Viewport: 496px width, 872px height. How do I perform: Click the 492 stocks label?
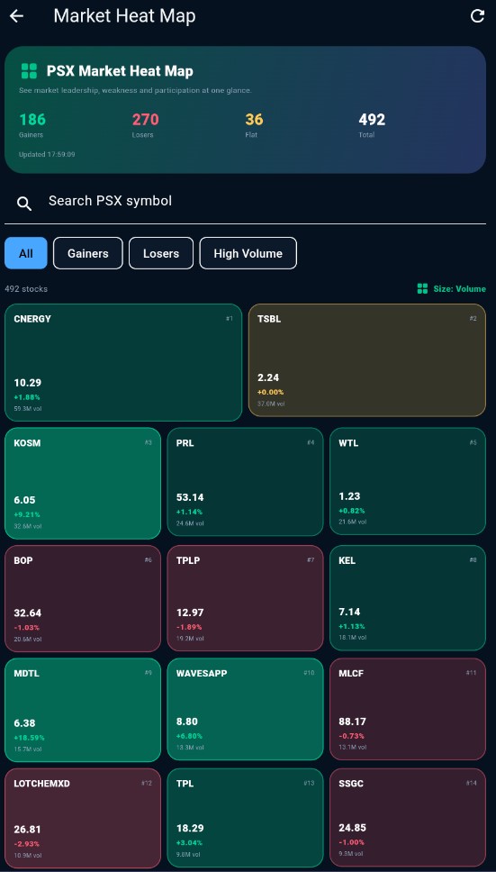point(26,288)
